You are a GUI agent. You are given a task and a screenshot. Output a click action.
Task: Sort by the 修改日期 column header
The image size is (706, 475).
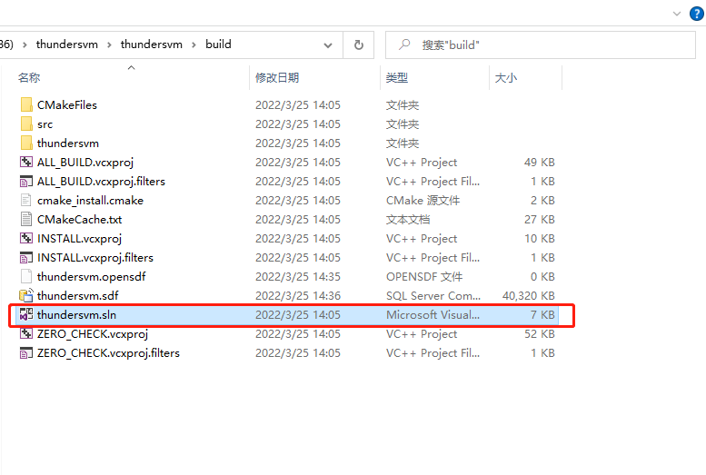[277, 78]
